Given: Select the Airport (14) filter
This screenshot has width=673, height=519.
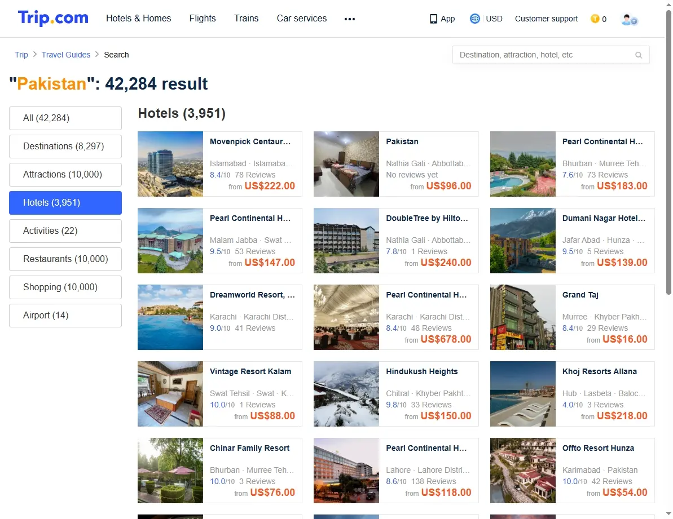Looking at the screenshot, I should (x=65, y=316).
